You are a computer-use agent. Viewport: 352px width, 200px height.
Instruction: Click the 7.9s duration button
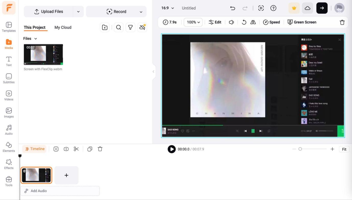coord(170,22)
